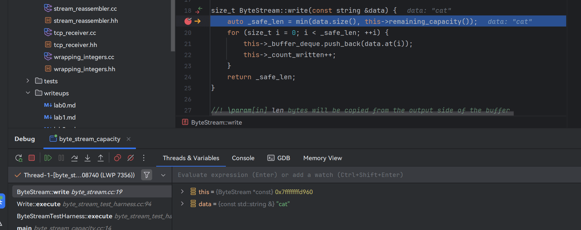The width and height of the screenshot is (581, 230).
Task: Resume program execution
Action: coord(48,158)
